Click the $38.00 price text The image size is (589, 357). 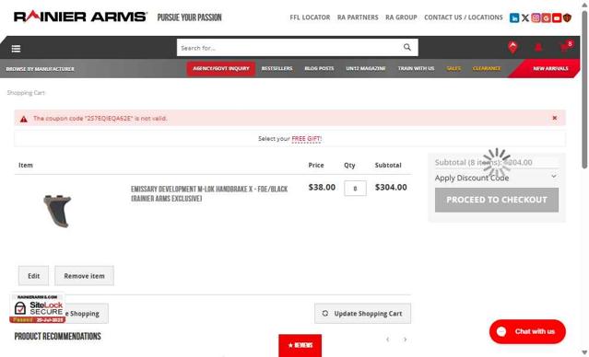point(322,187)
